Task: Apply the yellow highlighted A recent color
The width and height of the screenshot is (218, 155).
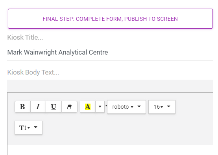Action: coord(88,107)
